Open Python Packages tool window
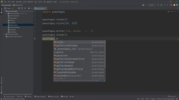179x100 pixels. [x=40, y=97]
